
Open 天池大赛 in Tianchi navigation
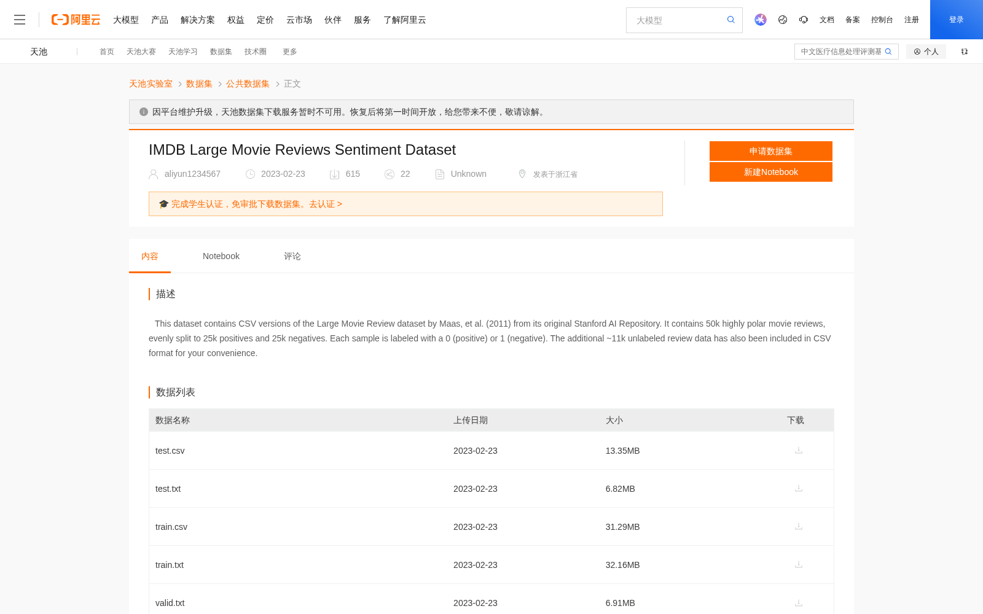click(141, 52)
